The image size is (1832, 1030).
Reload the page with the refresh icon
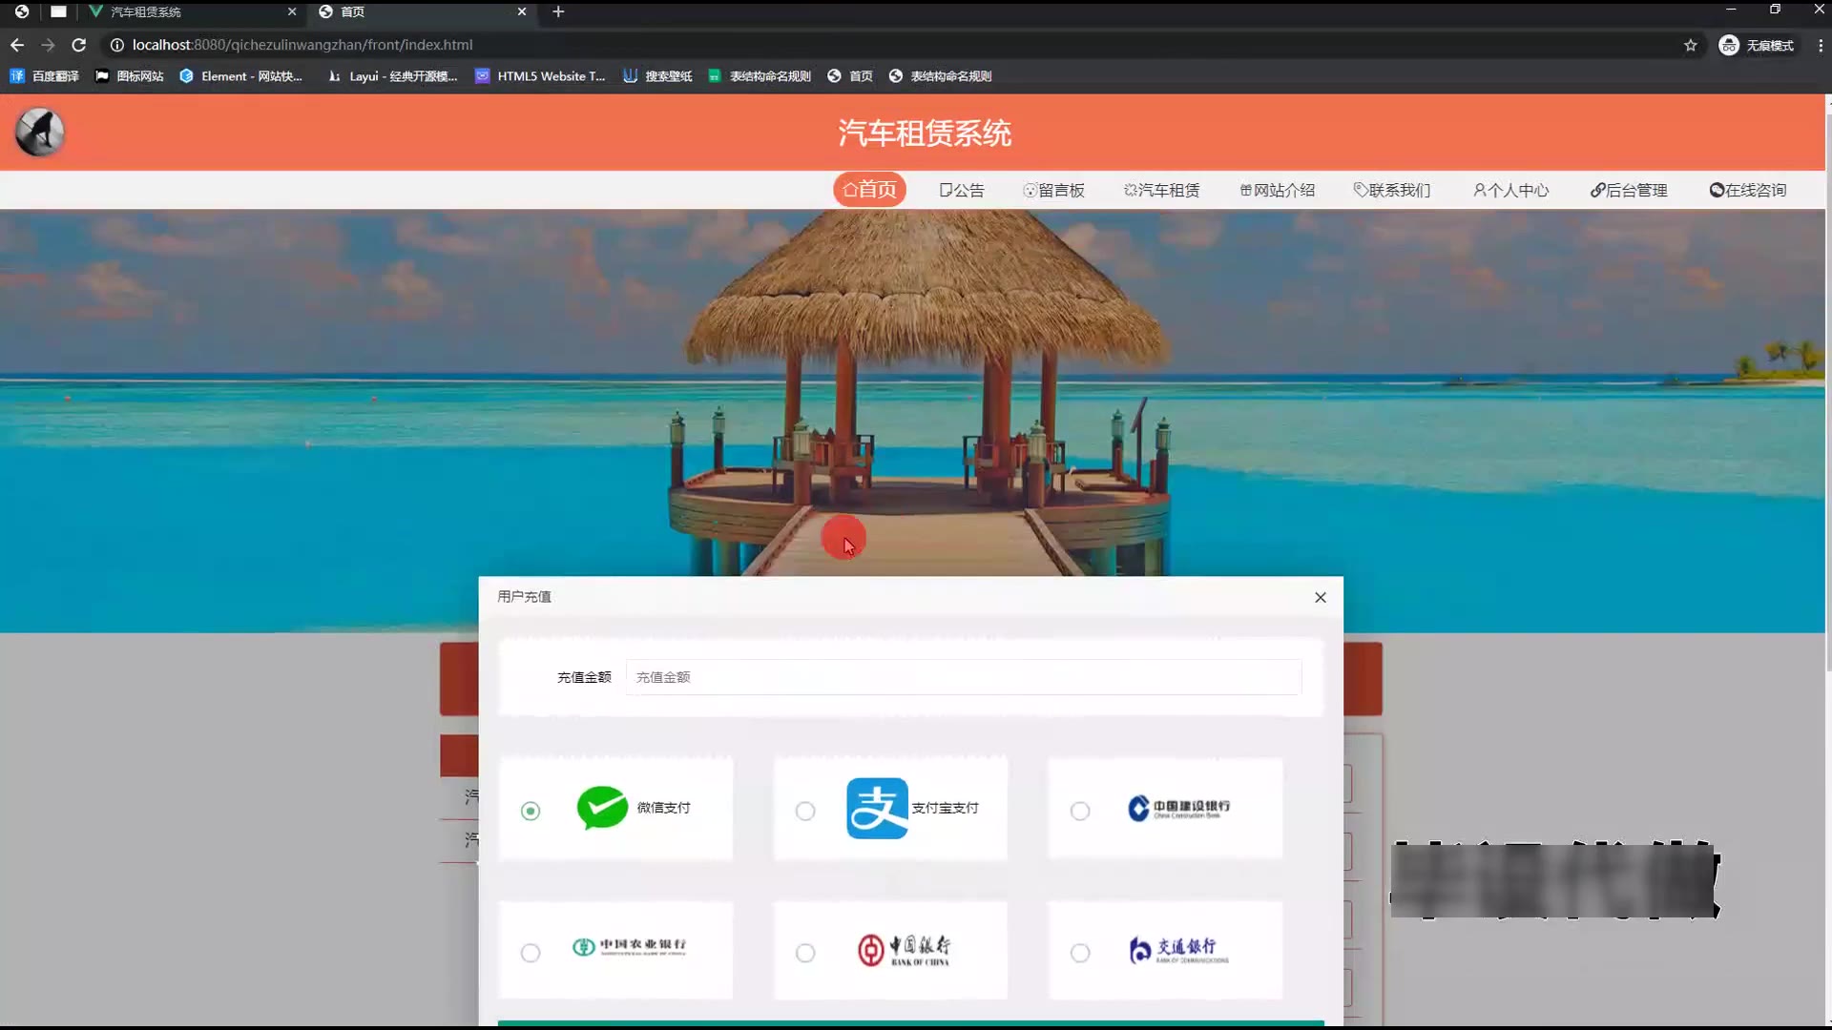click(79, 45)
